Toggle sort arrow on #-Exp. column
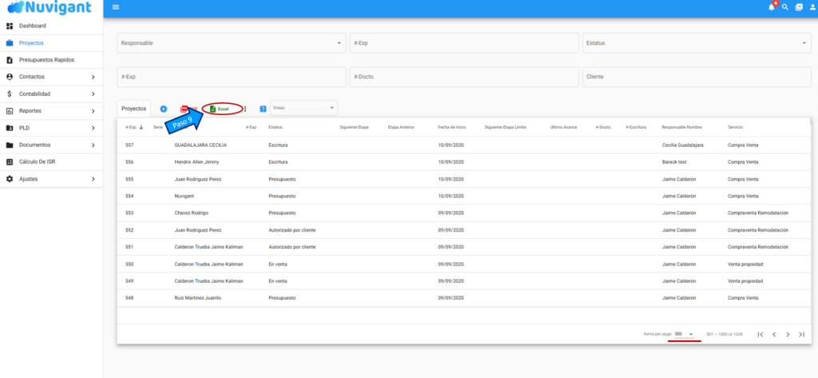Viewport: 818px width, 378px height. [x=141, y=127]
